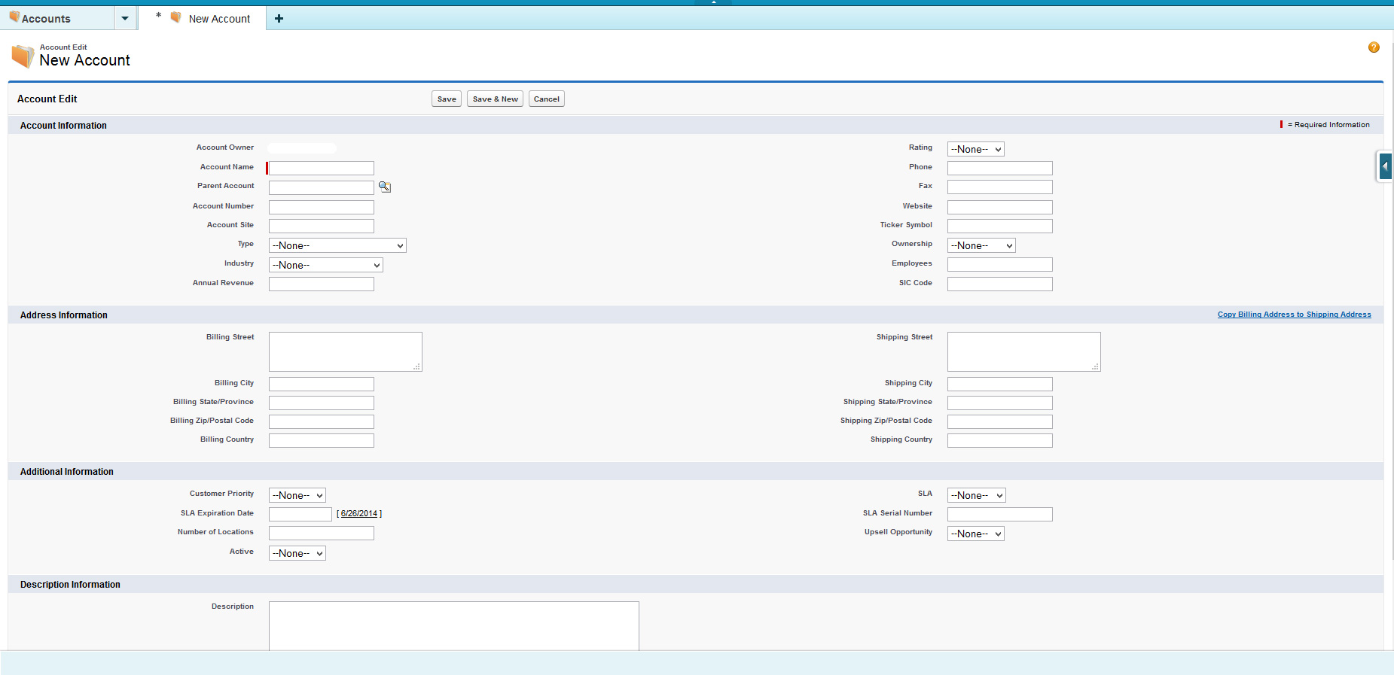The image size is (1394, 675).
Task: Click into the Billing Street text area
Action: click(345, 351)
